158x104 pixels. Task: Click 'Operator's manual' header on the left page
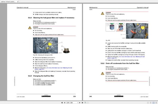tap(22, 8)
